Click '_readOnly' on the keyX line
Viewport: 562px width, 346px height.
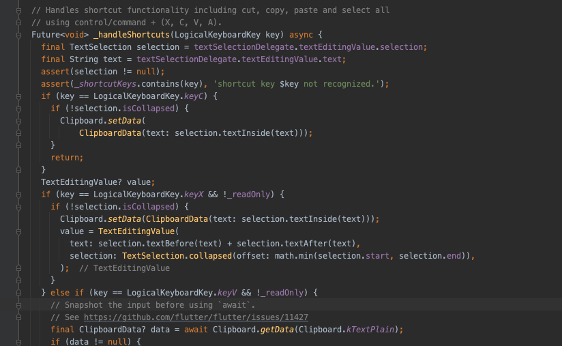pyautogui.click(x=248, y=194)
